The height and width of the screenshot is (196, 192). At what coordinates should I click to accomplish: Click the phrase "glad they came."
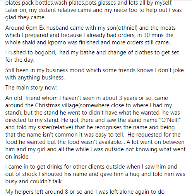coord(26,17)
